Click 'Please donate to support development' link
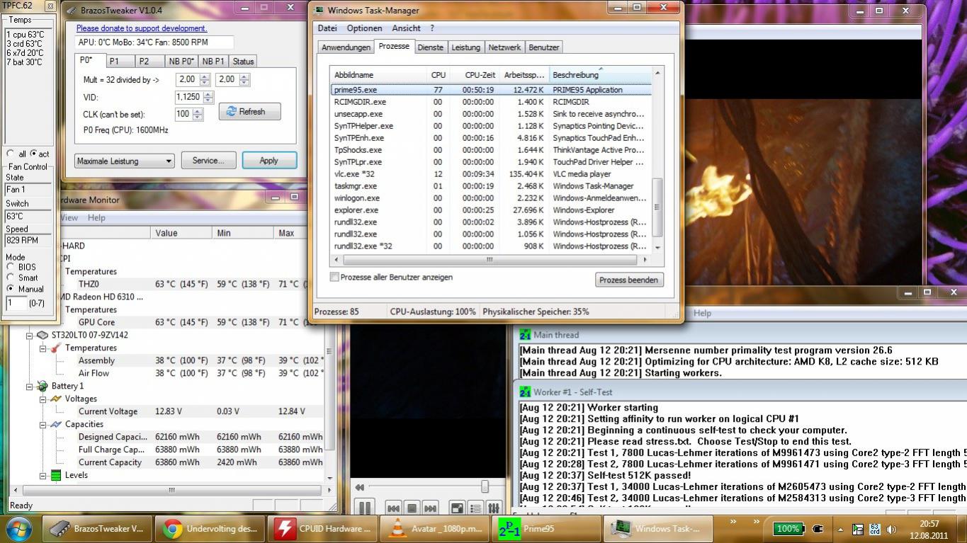Viewport: 967px width, 543px height. coord(142,28)
